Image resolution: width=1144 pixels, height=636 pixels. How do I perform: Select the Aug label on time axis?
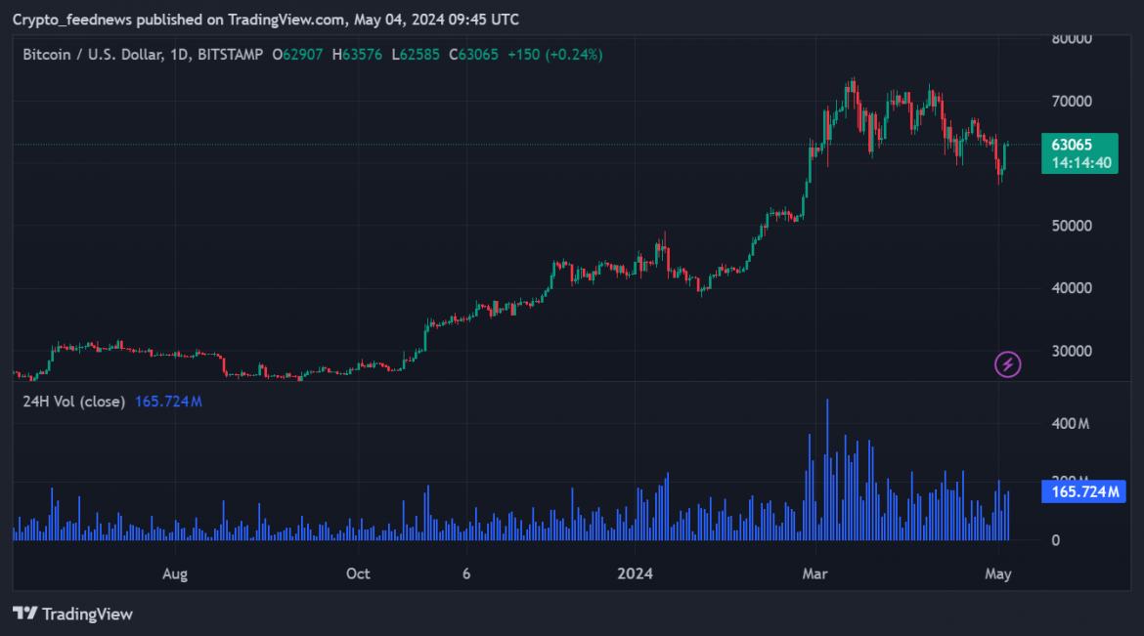pyautogui.click(x=174, y=573)
